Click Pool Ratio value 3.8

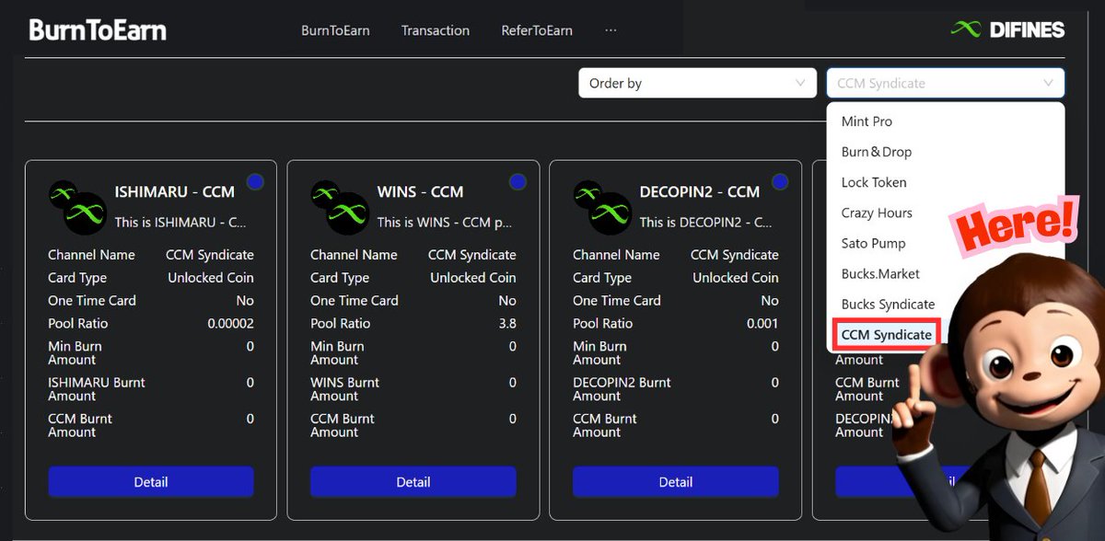click(x=507, y=324)
